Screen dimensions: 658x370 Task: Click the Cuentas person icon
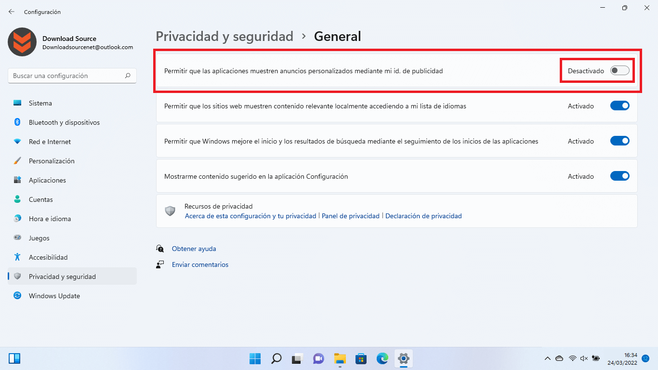pos(17,199)
